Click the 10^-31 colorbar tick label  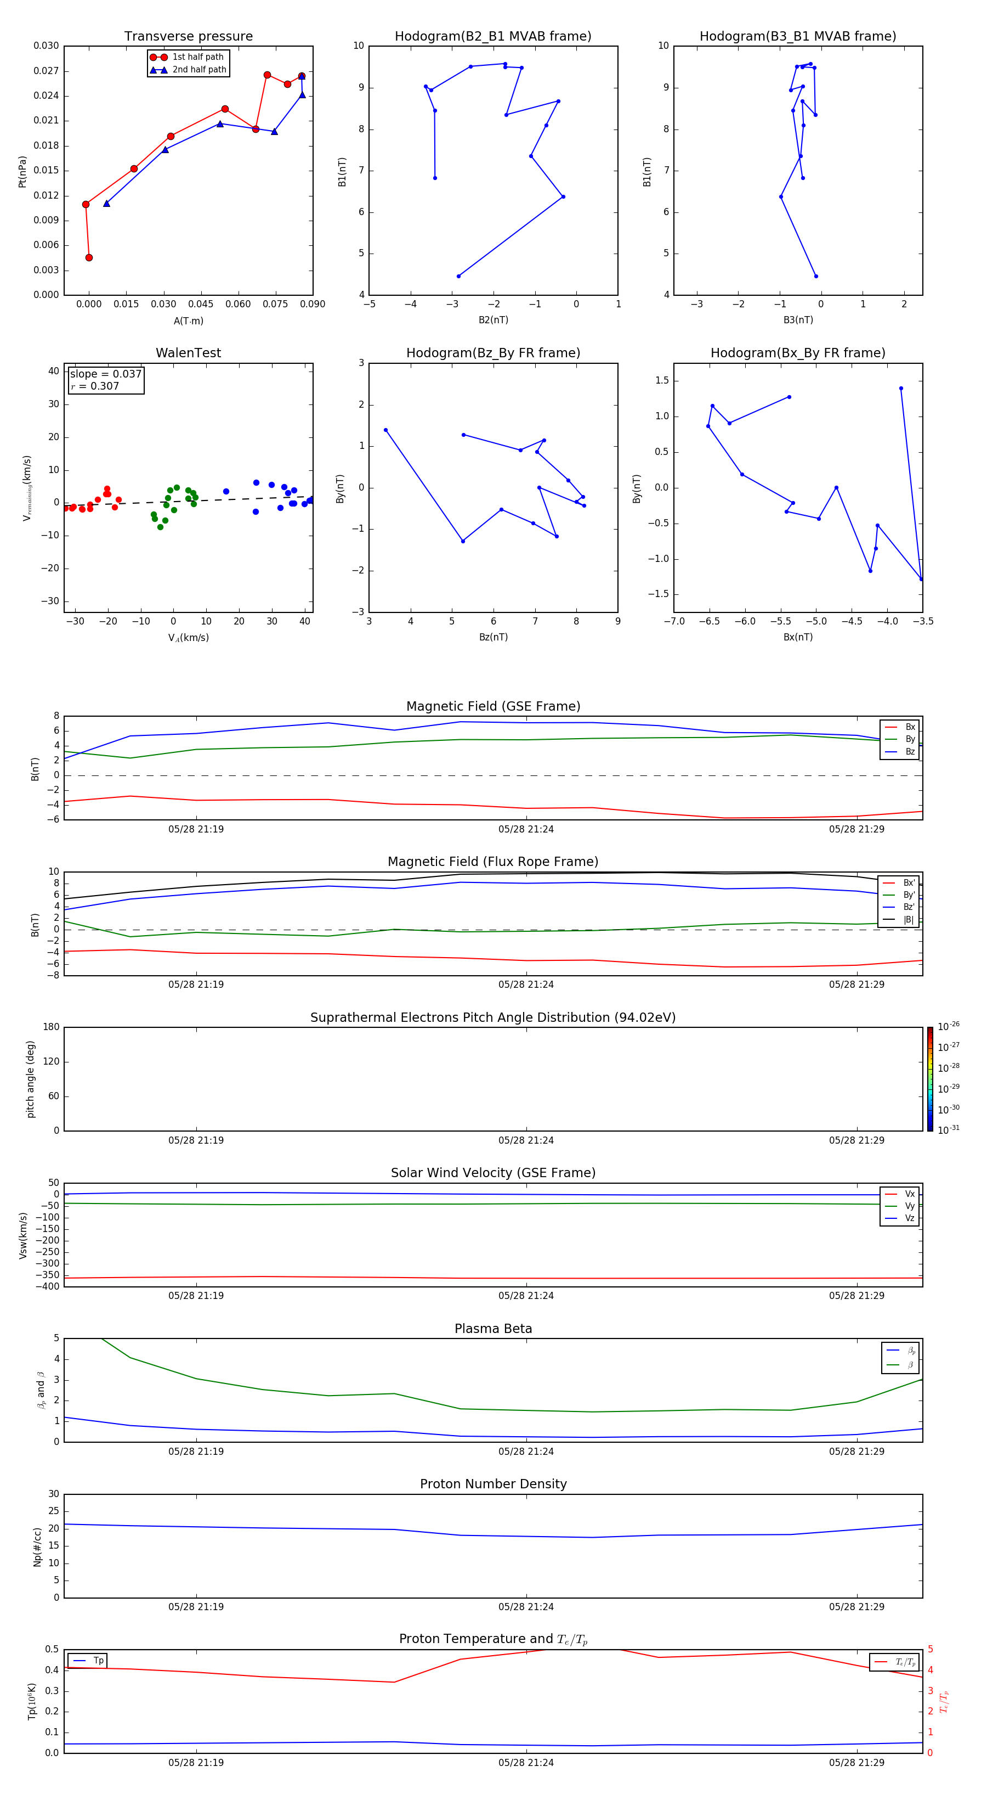(x=949, y=1130)
